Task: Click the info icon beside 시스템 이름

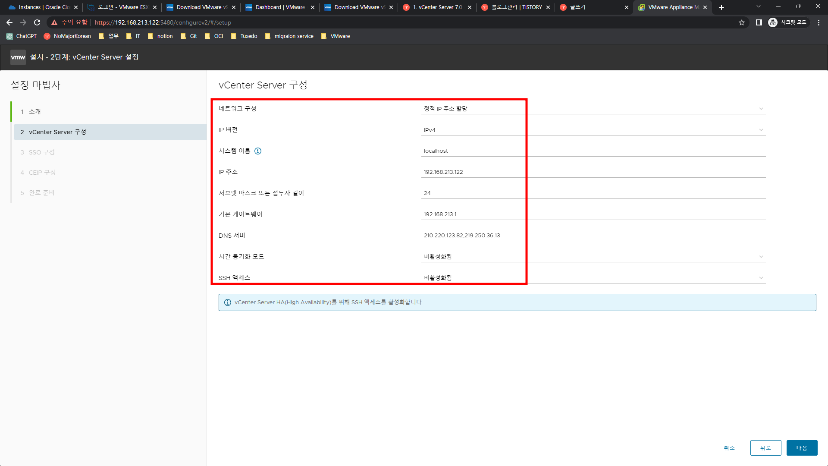Action: tap(258, 151)
